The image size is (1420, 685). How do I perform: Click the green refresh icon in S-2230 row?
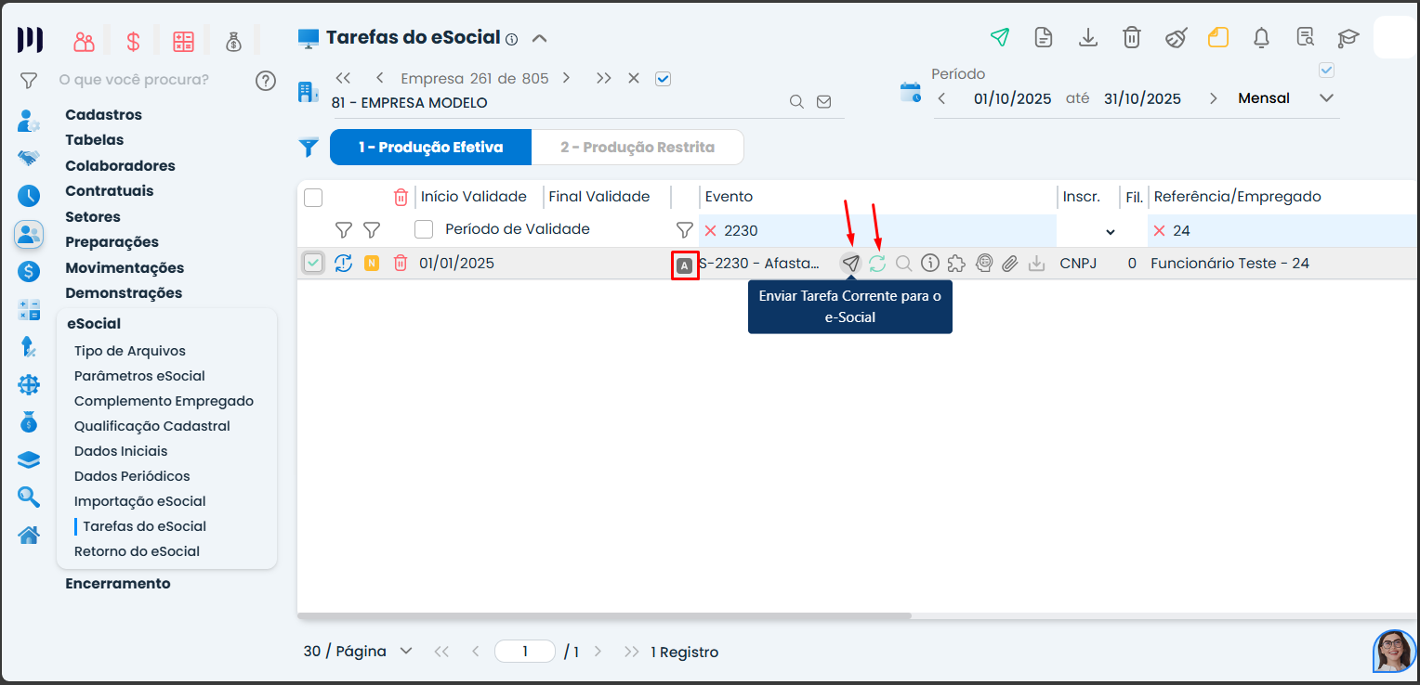[x=877, y=264]
